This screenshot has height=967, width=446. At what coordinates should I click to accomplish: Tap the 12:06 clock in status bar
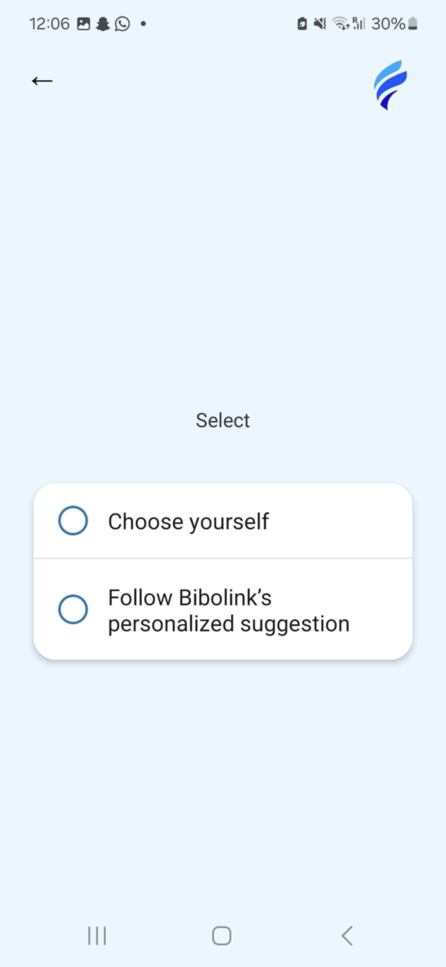click(49, 24)
